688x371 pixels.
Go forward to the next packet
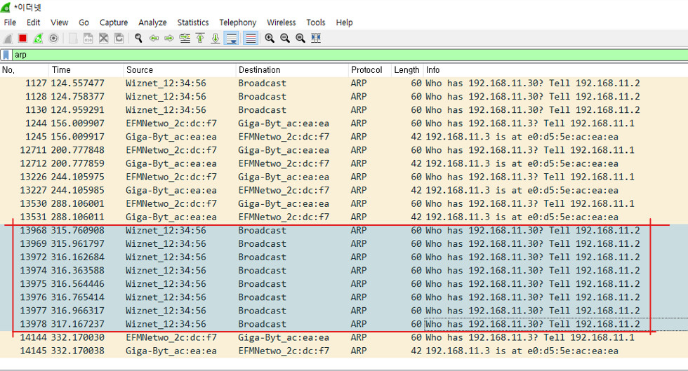pos(169,39)
